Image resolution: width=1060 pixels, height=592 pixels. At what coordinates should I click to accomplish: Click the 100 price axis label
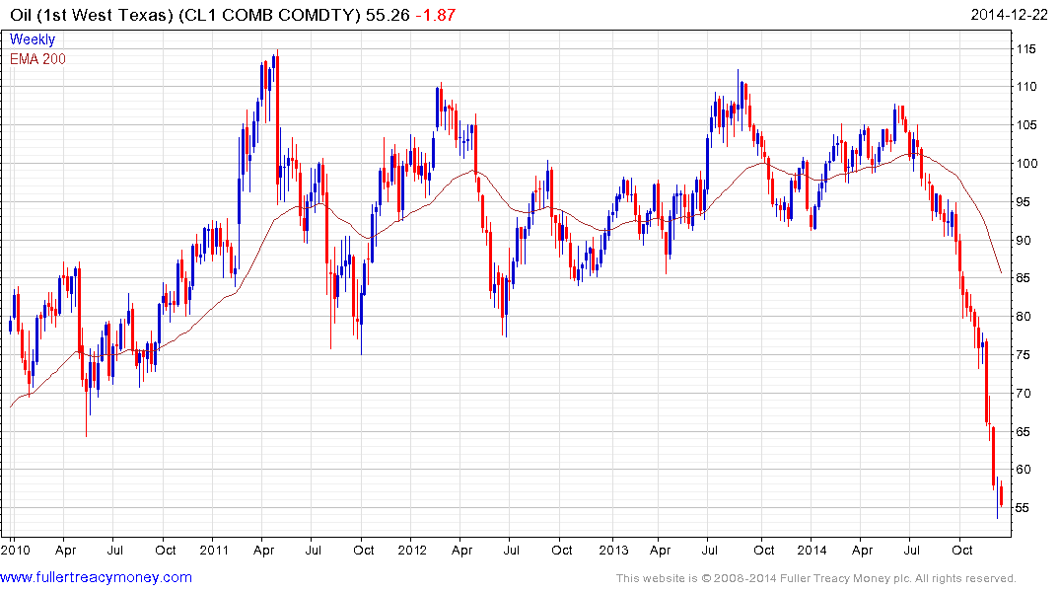(x=1026, y=163)
